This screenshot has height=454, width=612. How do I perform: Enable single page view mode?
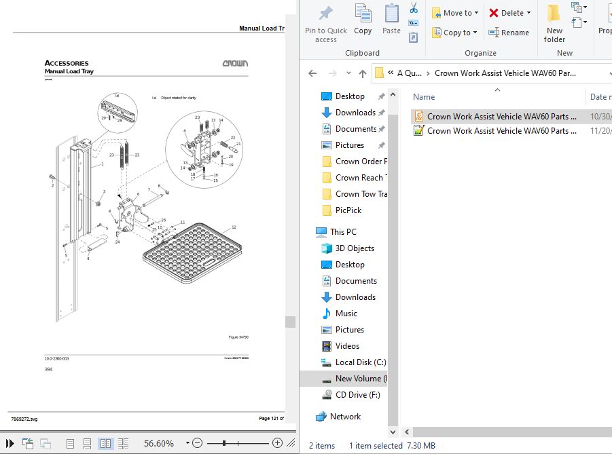(x=70, y=443)
